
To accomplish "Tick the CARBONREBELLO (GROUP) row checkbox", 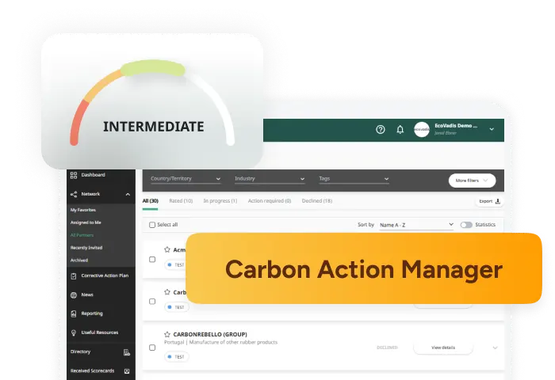I will click(x=152, y=348).
